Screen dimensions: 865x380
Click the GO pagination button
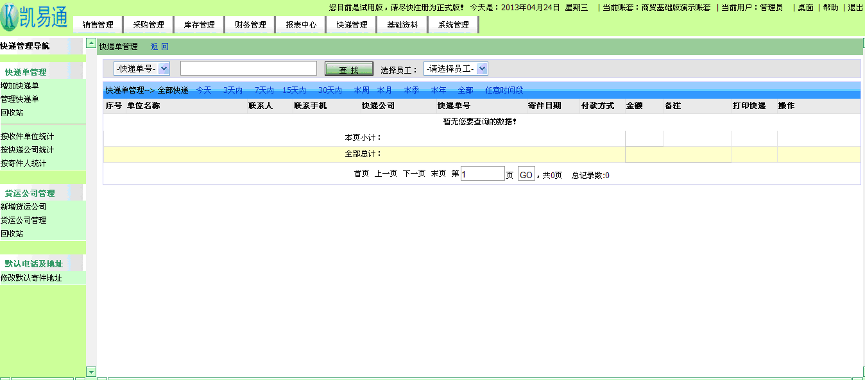tap(526, 174)
